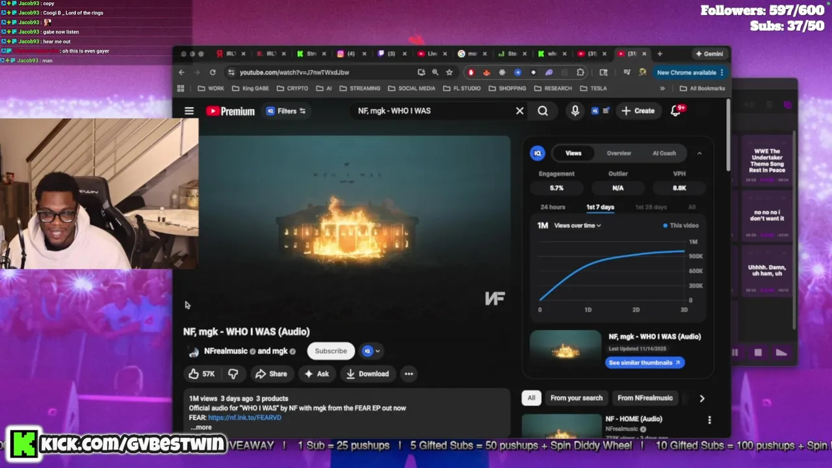
Task: Go back in Chrome browser
Action: pyautogui.click(x=182, y=72)
